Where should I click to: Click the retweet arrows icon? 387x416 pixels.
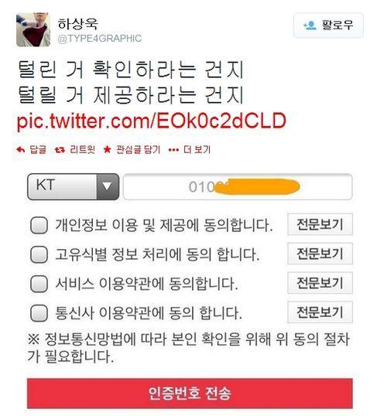pyautogui.click(x=60, y=150)
